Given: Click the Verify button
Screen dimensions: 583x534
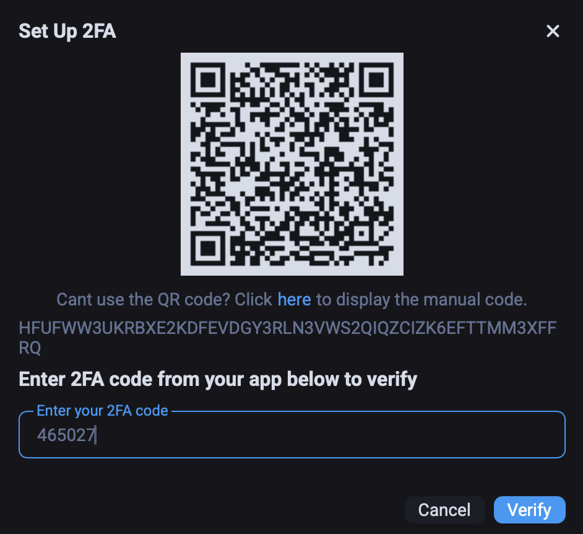Looking at the screenshot, I should click(529, 510).
